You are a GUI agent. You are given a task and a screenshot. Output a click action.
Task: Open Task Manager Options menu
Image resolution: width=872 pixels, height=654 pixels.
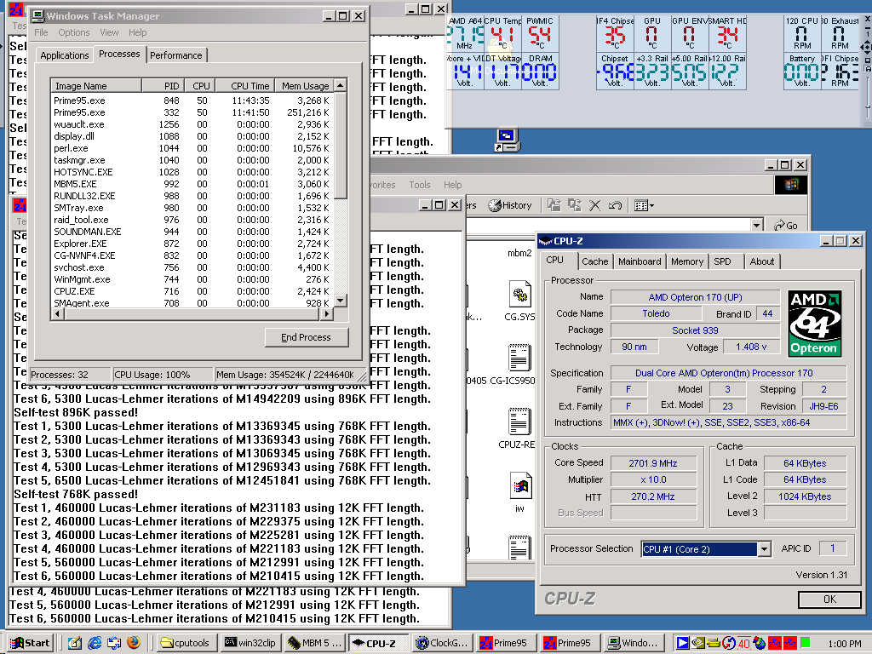tap(74, 32)
